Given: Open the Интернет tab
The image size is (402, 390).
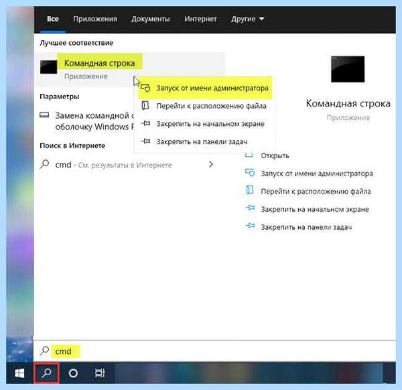Looking at the screenshot, I should (x=200, y=19).
